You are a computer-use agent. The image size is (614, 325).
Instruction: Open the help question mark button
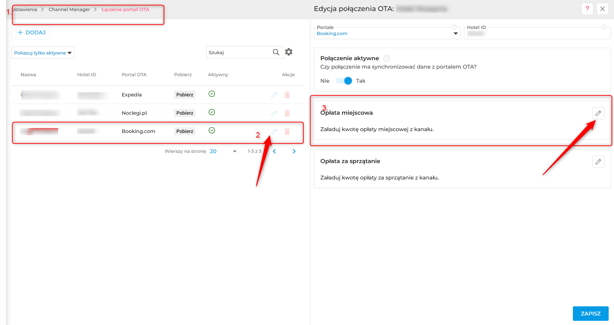coord(587,9)
